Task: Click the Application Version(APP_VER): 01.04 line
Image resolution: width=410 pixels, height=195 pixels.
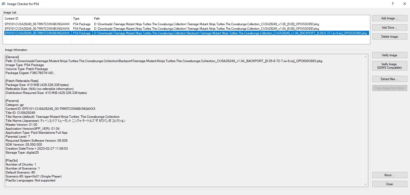Action: pos(32,128)
